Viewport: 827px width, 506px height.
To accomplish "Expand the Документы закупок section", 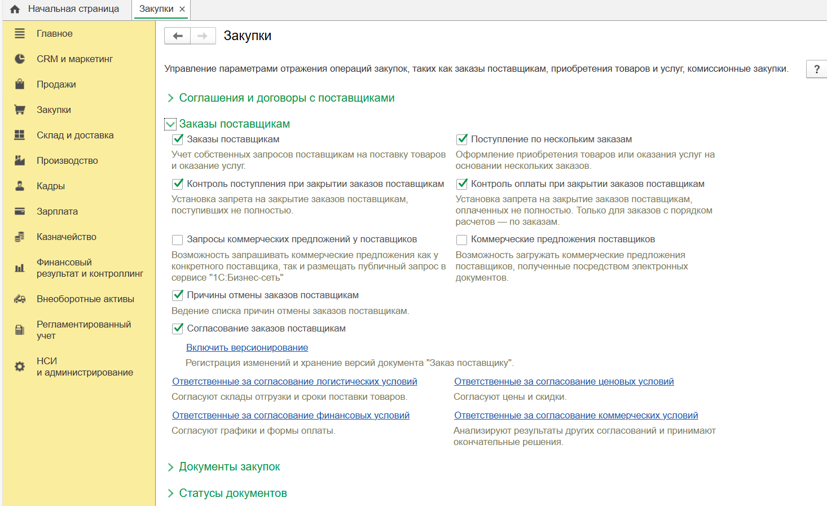I will coord(170,467).
